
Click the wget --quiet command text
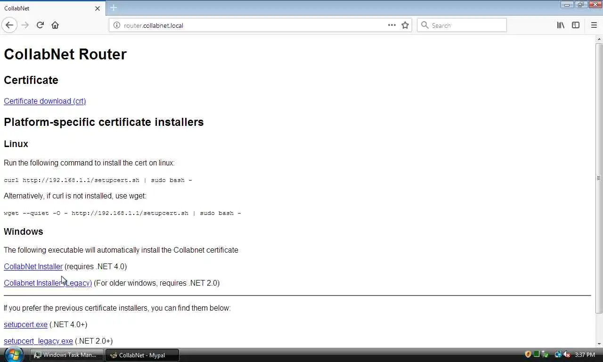click(122, 213)
